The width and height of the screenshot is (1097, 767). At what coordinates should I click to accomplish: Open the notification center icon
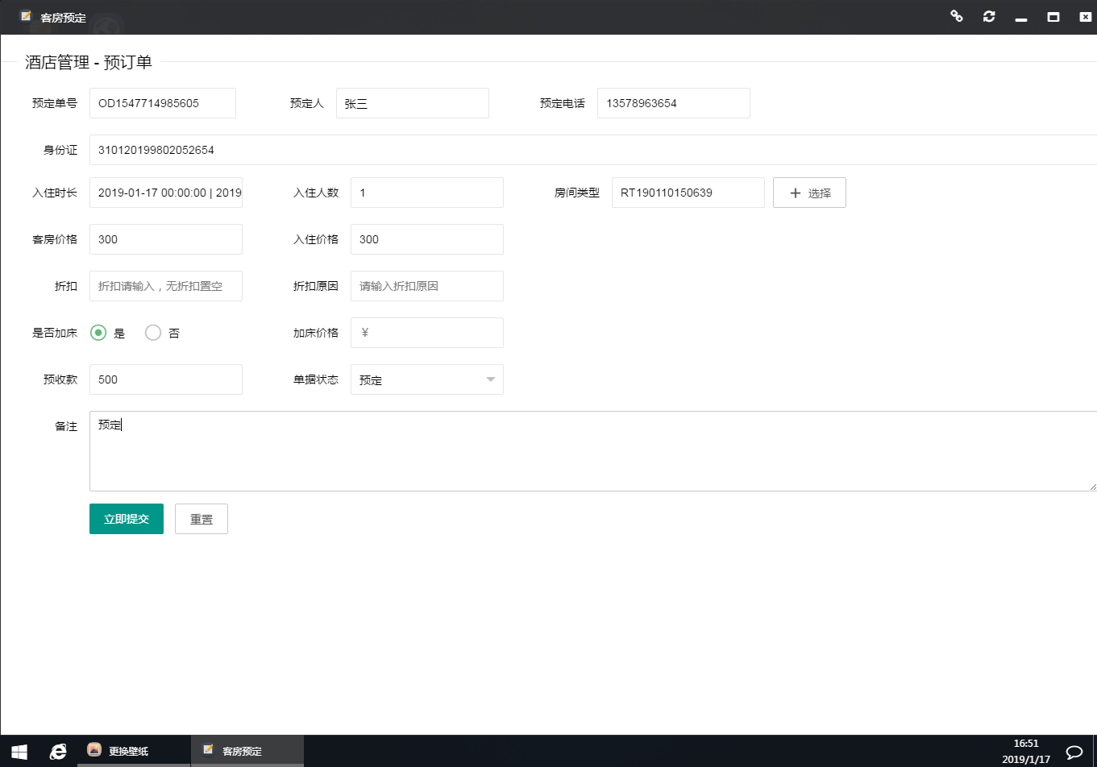click(x=1074, y=751)
